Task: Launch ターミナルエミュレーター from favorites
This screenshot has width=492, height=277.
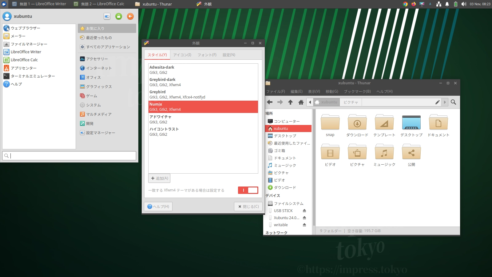Action: (x=39, y=76)
